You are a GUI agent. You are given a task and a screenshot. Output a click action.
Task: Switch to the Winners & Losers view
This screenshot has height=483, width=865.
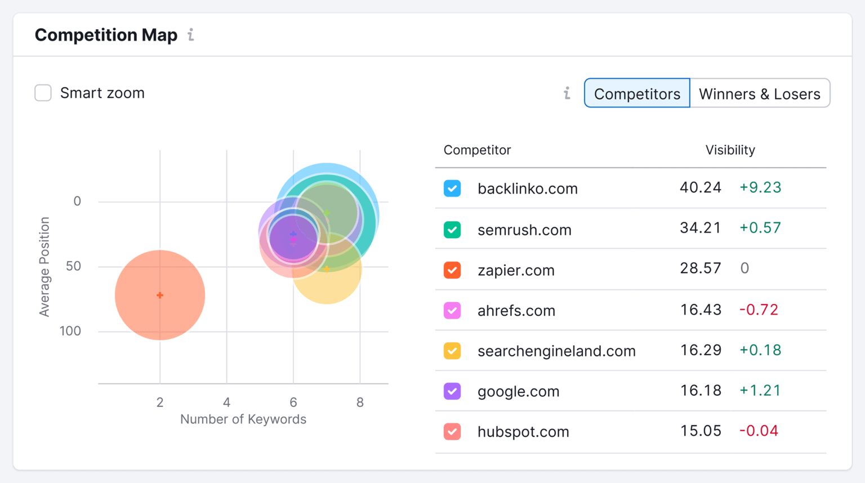(x=760, y=93)
